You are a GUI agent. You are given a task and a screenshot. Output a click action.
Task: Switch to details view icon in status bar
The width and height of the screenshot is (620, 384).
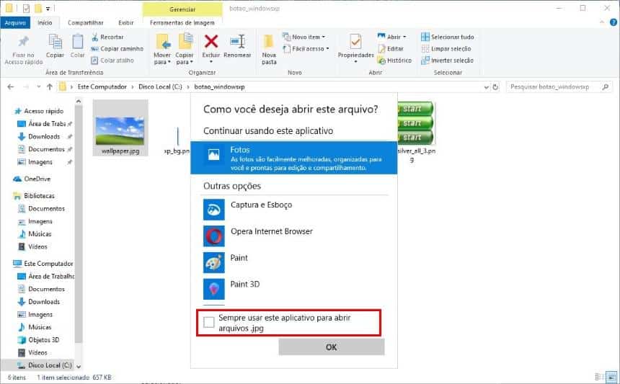pos(599,377)
